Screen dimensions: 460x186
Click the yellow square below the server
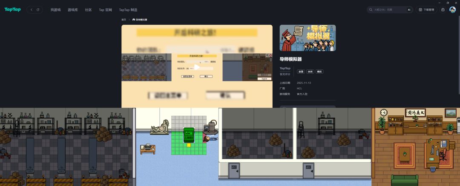[189, 145]
